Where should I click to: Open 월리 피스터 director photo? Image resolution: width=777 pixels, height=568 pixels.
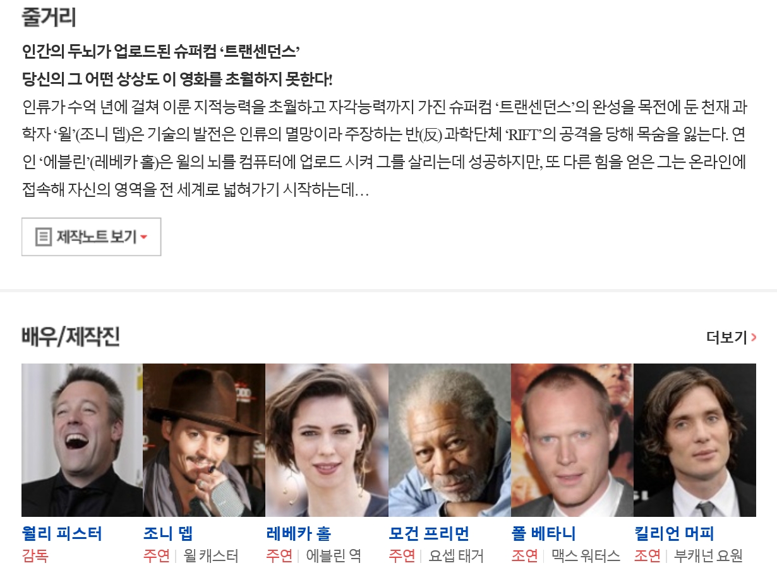82,440
